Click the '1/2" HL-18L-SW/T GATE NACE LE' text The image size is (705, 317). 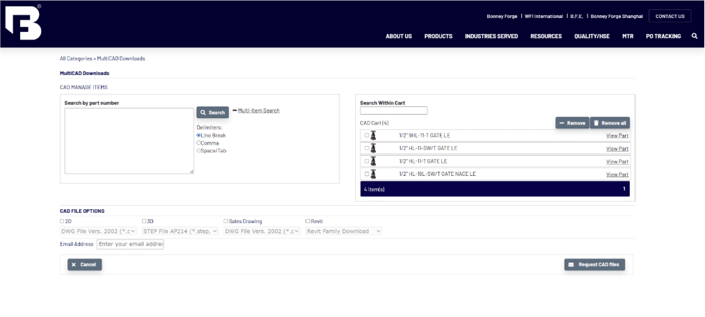click(x=437, y=174)
